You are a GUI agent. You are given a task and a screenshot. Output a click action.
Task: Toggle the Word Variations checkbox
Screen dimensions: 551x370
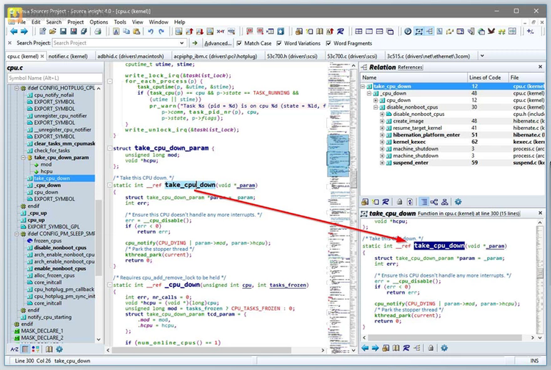(x=279, y=43)
